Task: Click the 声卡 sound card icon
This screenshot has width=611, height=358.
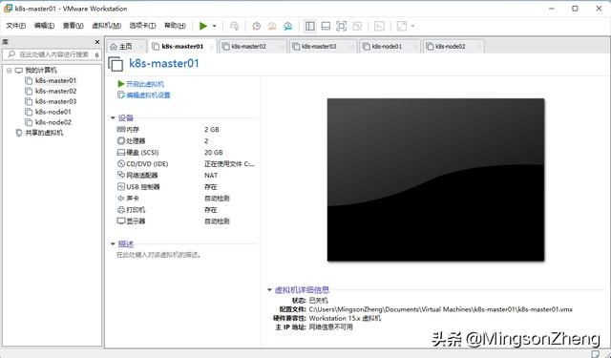Action: coord(121,199)
